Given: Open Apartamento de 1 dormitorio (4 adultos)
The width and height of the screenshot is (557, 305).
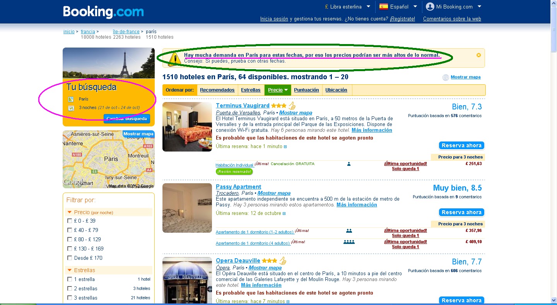Looking at the screenshot, I should click(x=253, y=243).
